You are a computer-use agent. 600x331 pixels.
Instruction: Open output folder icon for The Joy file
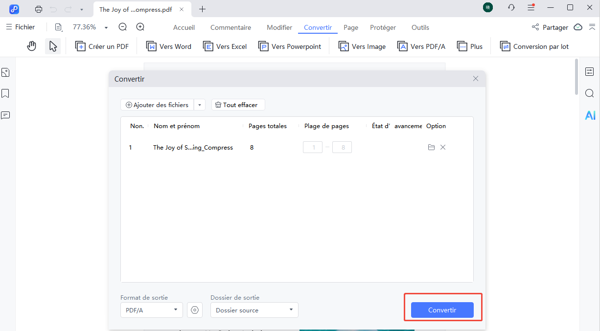point(431,147)
